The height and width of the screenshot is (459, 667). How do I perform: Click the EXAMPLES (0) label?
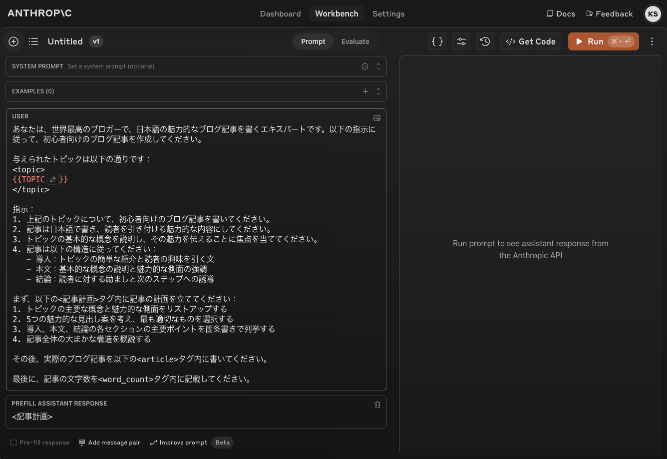point(33,91)
